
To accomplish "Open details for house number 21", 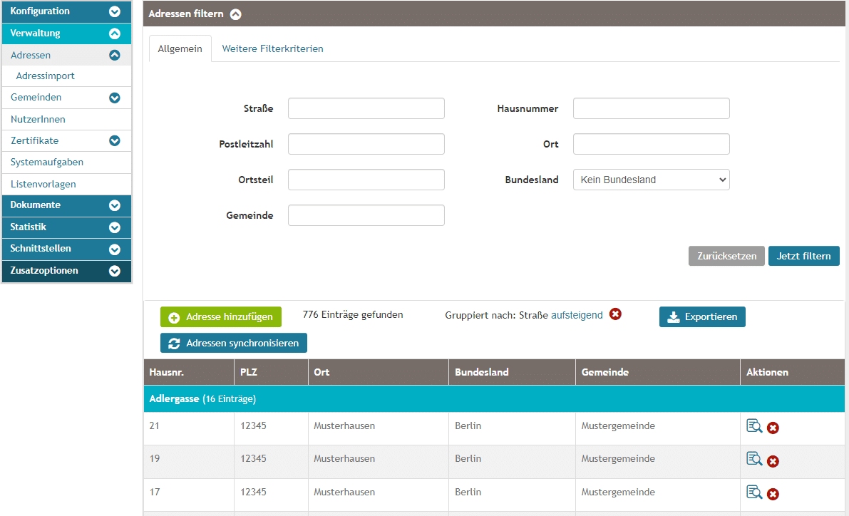I will coord(753,426).
